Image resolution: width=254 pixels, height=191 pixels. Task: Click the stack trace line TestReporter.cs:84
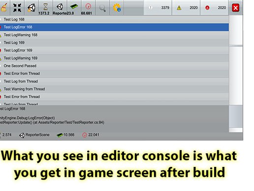tap(52, 122)
